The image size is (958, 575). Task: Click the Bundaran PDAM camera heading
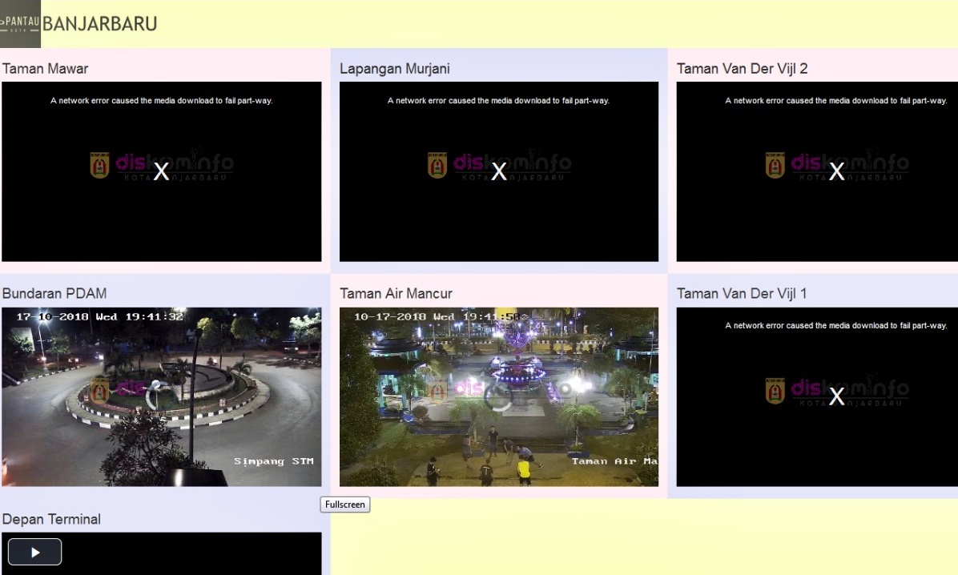(54, 294)
